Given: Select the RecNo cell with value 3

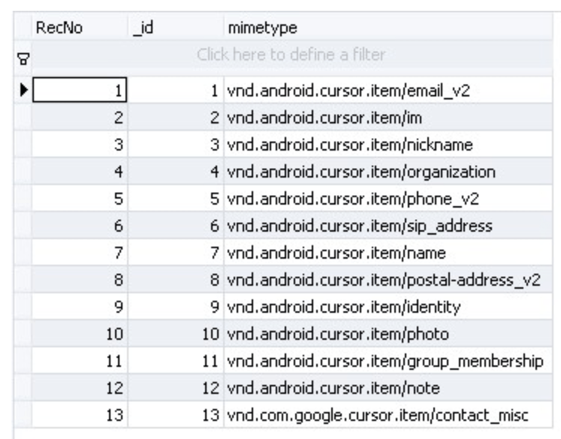Looking at the screenshot, I should pyautogui.click(x=80, y=145).
